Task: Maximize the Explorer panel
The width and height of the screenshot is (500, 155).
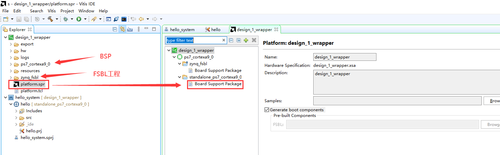Action: tap(154, 29)
